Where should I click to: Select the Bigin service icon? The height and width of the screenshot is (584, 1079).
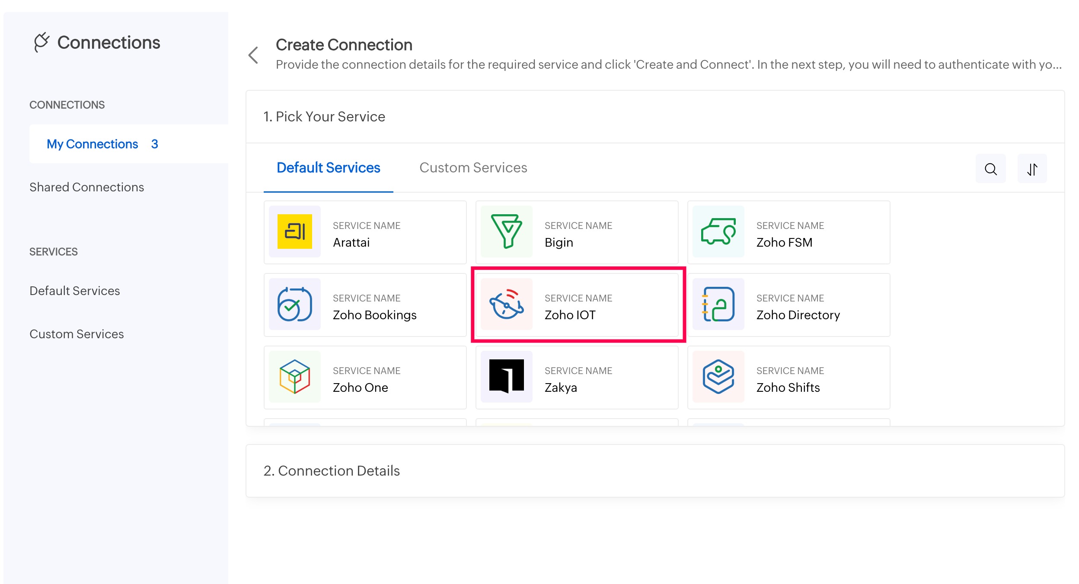coord(506,232)
